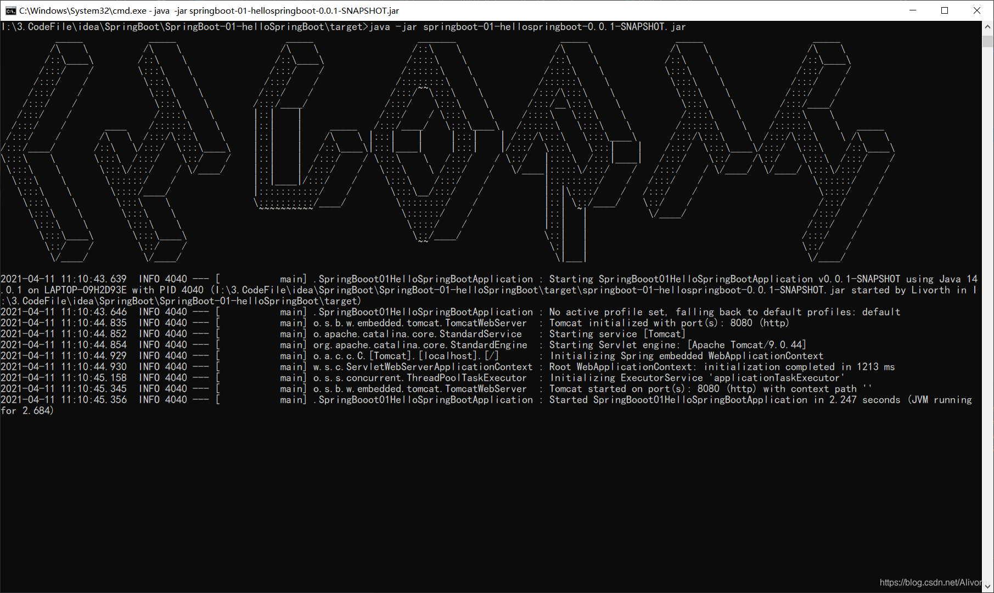The height and width of the screenshot is (593, 994).
Task: Click 'w.s.c.ServletWebServerApplicationContext' logger name
Action: pyautogui.click(x=423, y=366)
